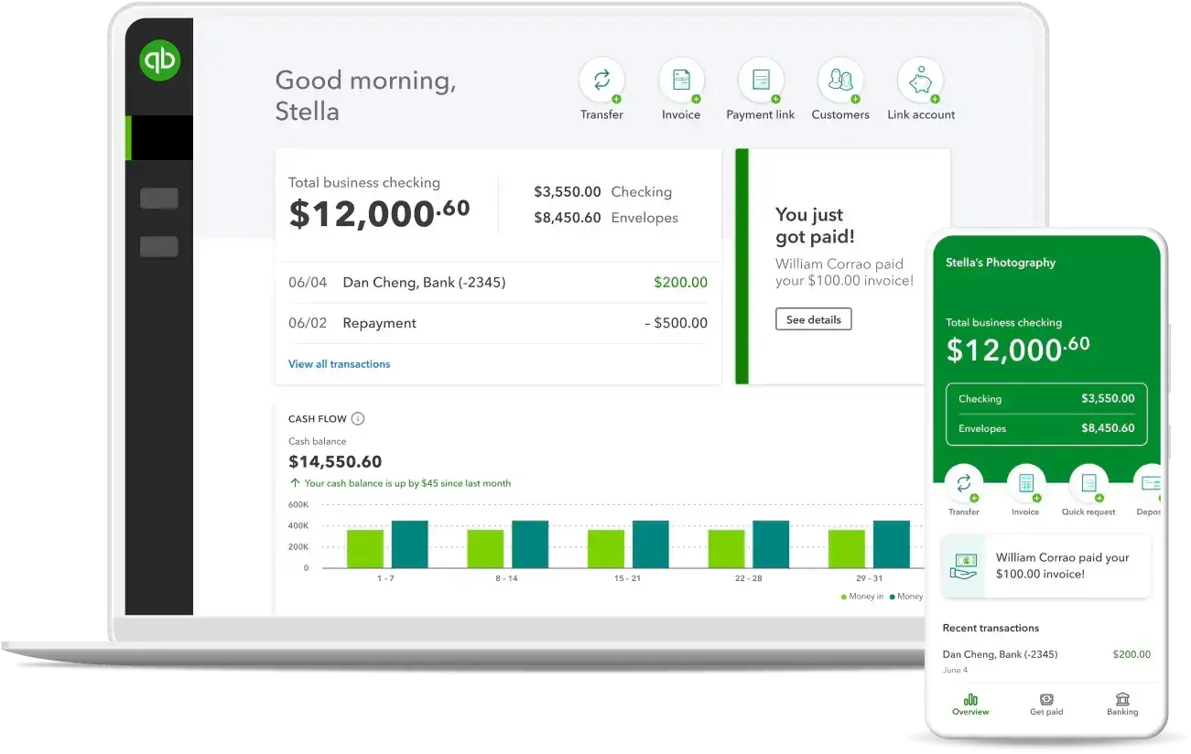The height and width of the screenshot is (754, 1191).
Task: Select the Overview tab on mobile
Action: pos(970,704)
